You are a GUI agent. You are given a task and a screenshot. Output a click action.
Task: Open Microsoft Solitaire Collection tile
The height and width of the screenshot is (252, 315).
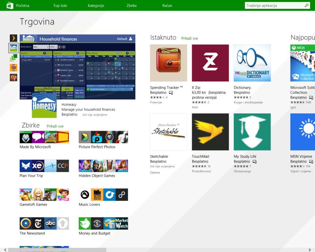point(303,63)
